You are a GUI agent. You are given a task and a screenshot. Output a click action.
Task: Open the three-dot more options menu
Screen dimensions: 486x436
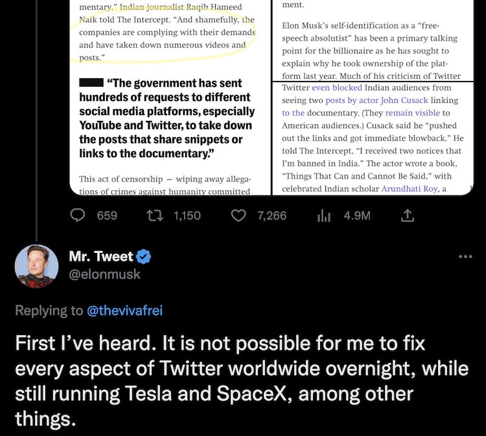[465, 257]
